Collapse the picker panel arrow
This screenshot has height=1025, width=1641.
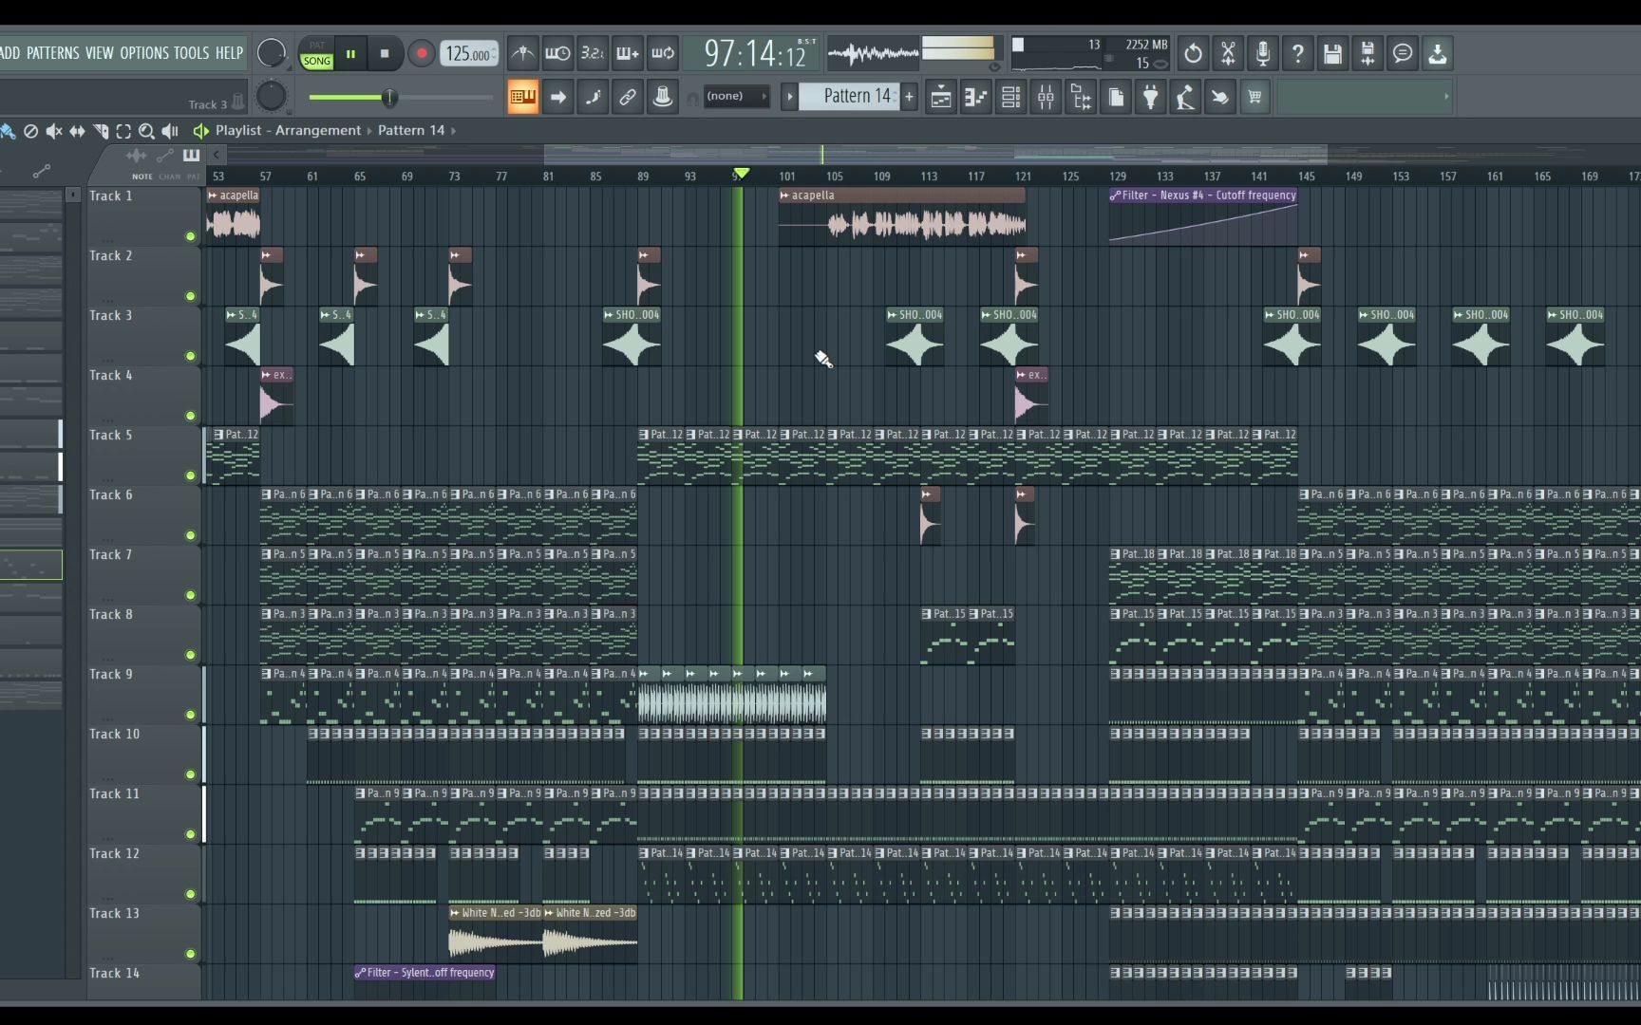[x=72, y=195]
